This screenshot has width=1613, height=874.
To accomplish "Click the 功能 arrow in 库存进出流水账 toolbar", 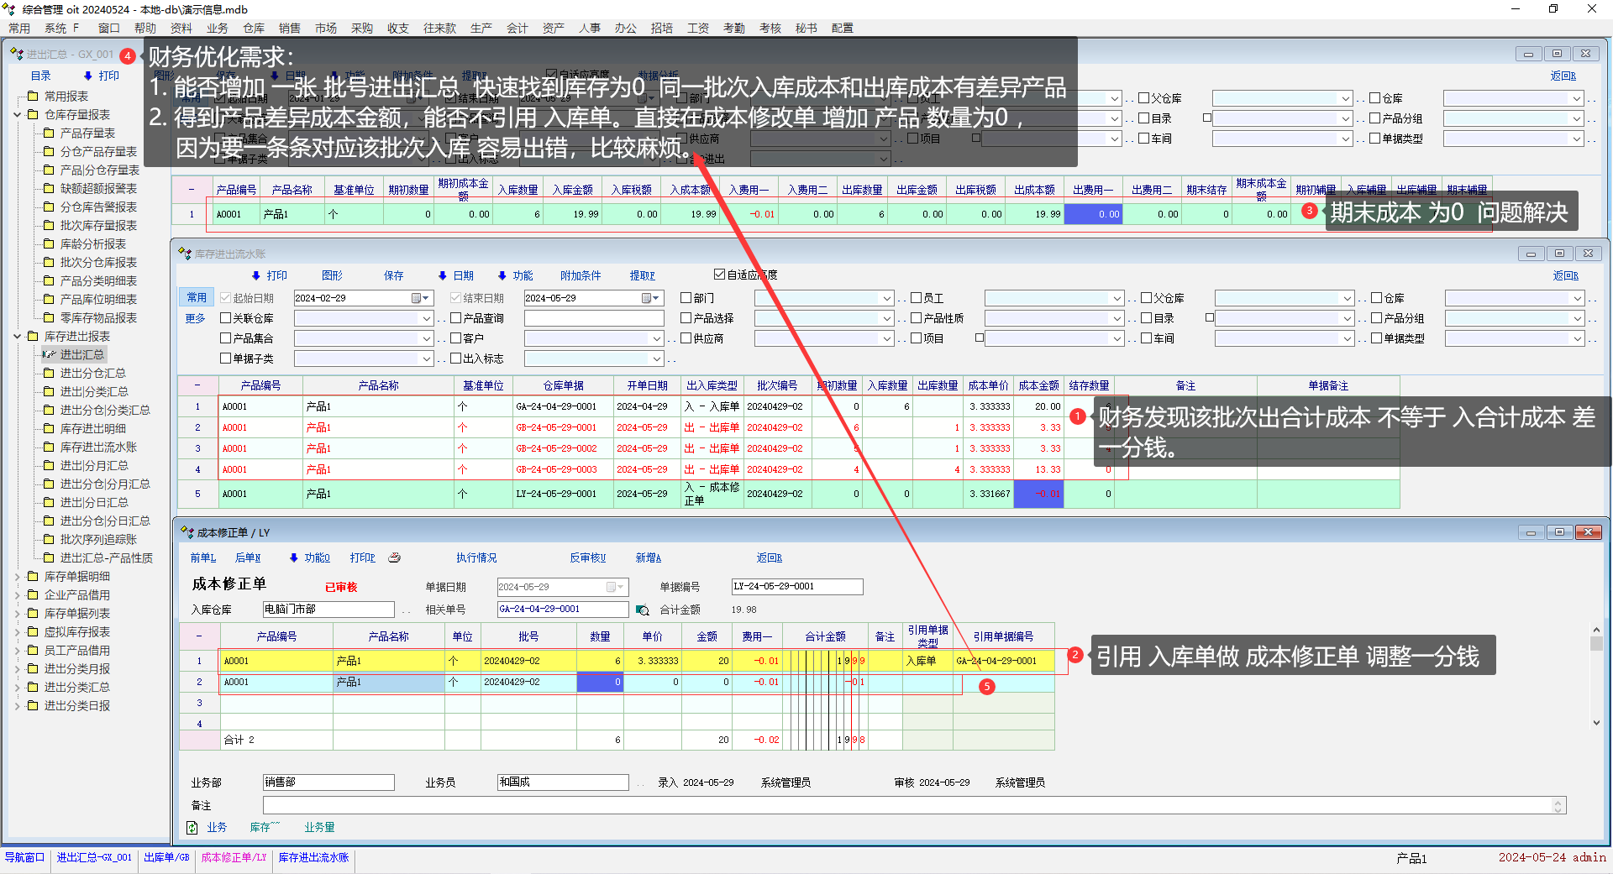I will click(502, 275).
